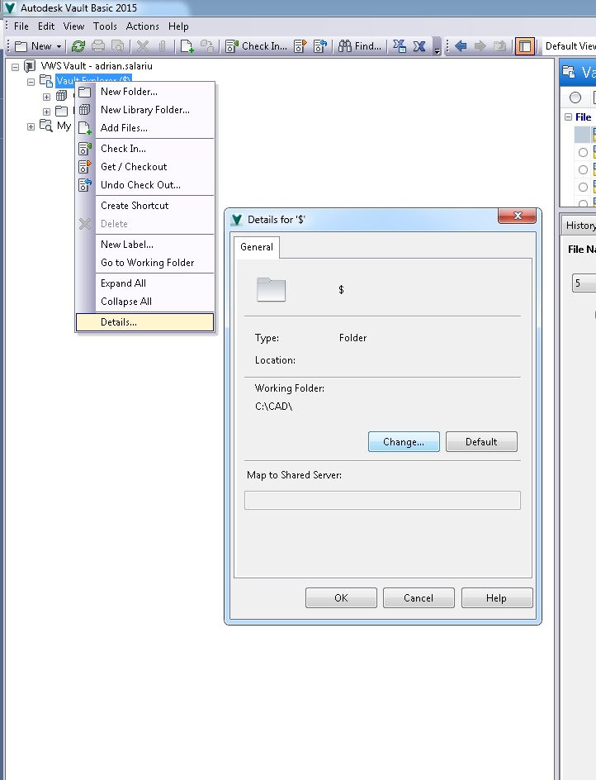Select the My search folder icon

[x=45, y=126]
